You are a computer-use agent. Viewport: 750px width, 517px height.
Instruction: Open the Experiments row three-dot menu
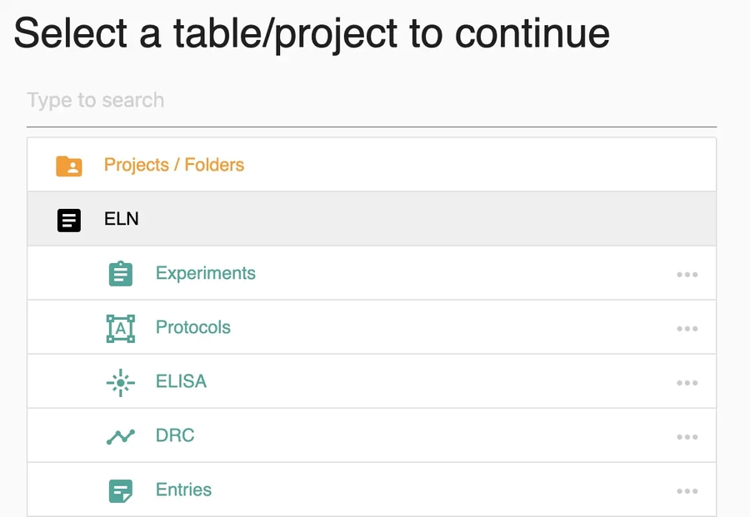[x=687, y=275]
